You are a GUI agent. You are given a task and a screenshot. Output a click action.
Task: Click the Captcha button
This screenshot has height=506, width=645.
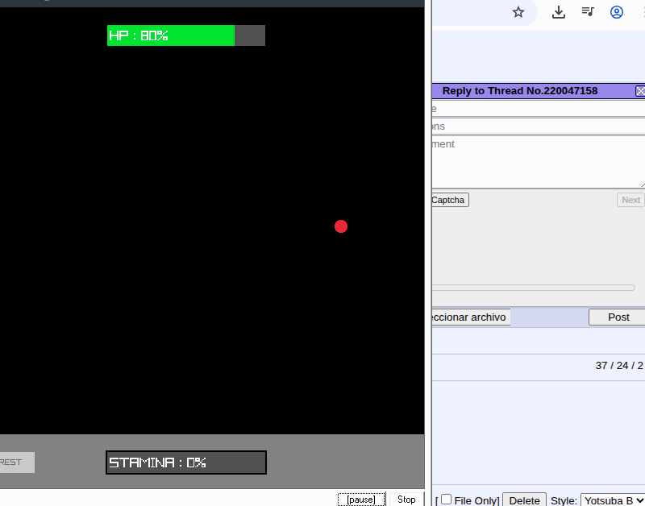[450, 200]
